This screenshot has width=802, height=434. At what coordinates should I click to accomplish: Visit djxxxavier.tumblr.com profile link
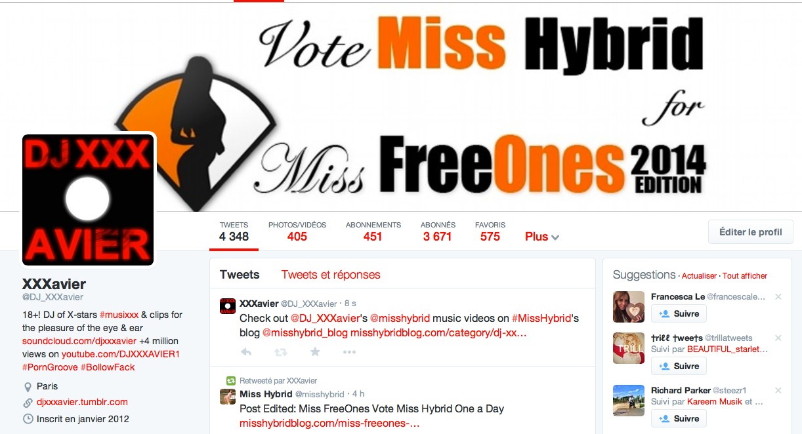pyautogui.click(x=82, y=402)
